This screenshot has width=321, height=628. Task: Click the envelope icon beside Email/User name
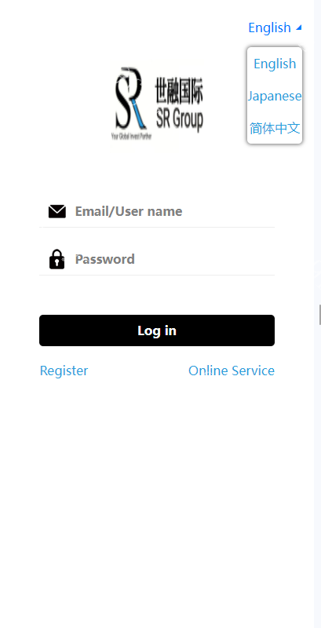point(57,211)
